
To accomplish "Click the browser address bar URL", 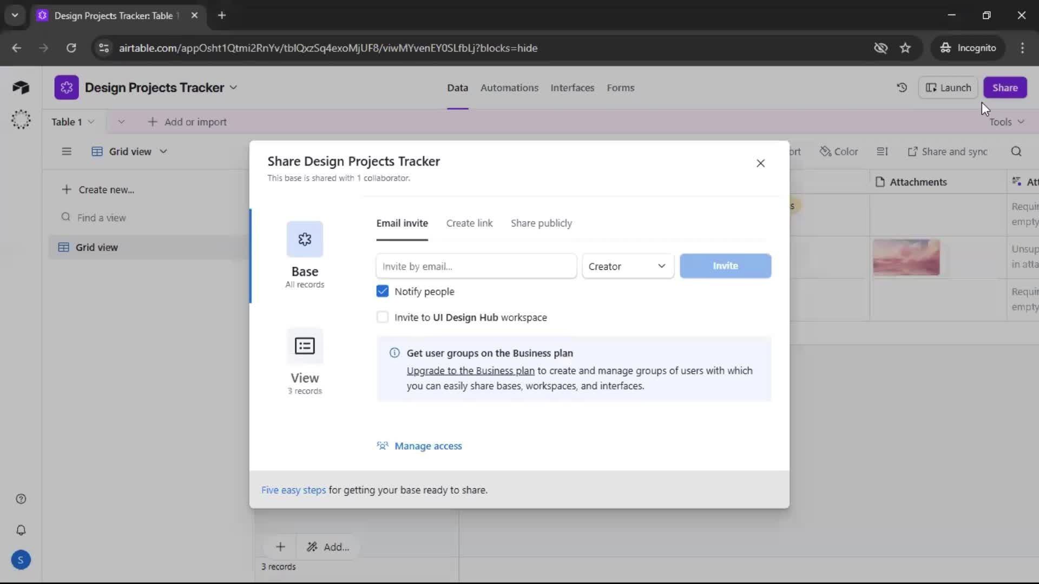I will (x=328, y=48).
